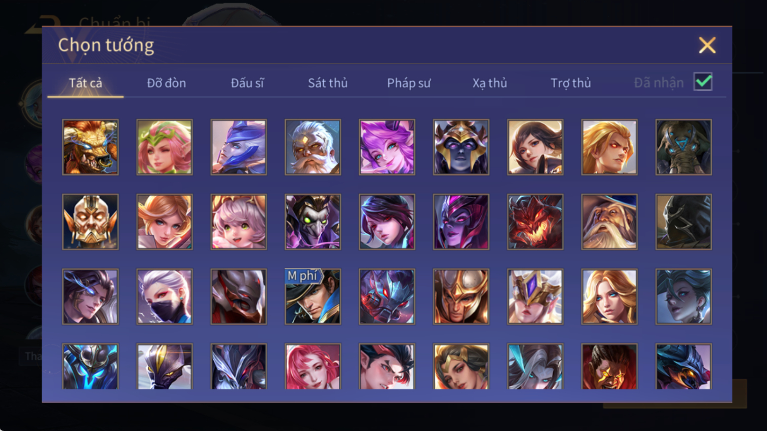Image resolution: width=767 pixels, height=431 pixels.
Task: Show the 'Xạ thủ' hero category
Action: pos(490,83)
